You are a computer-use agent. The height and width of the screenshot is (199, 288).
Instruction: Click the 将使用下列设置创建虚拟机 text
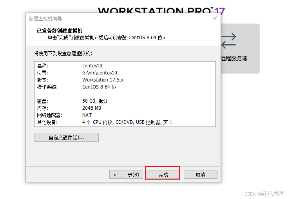pyautogui.click(x=63, y=53)
